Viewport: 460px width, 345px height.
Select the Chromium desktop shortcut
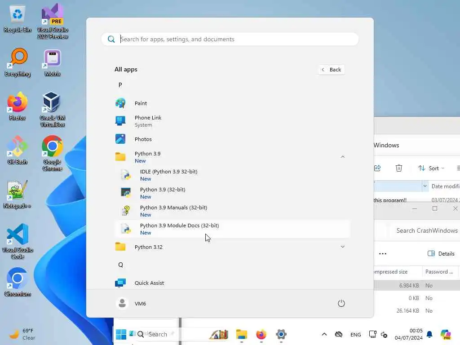point(18,282)
